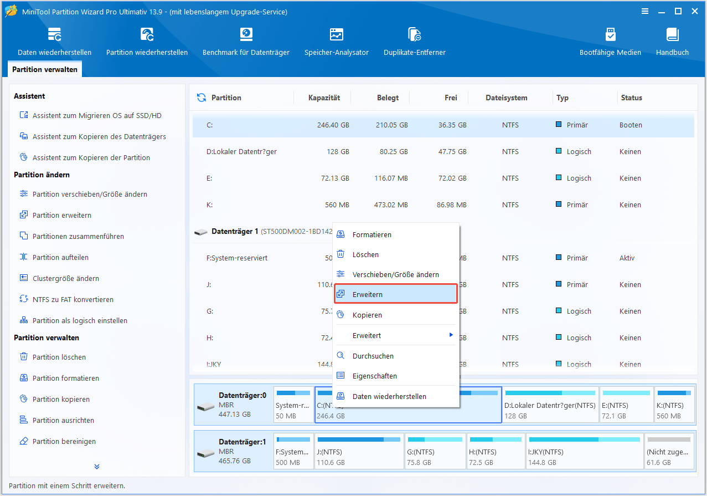Choose Durchsuchen in the context menu
This screenshot has height=496, width=707.
396,356
